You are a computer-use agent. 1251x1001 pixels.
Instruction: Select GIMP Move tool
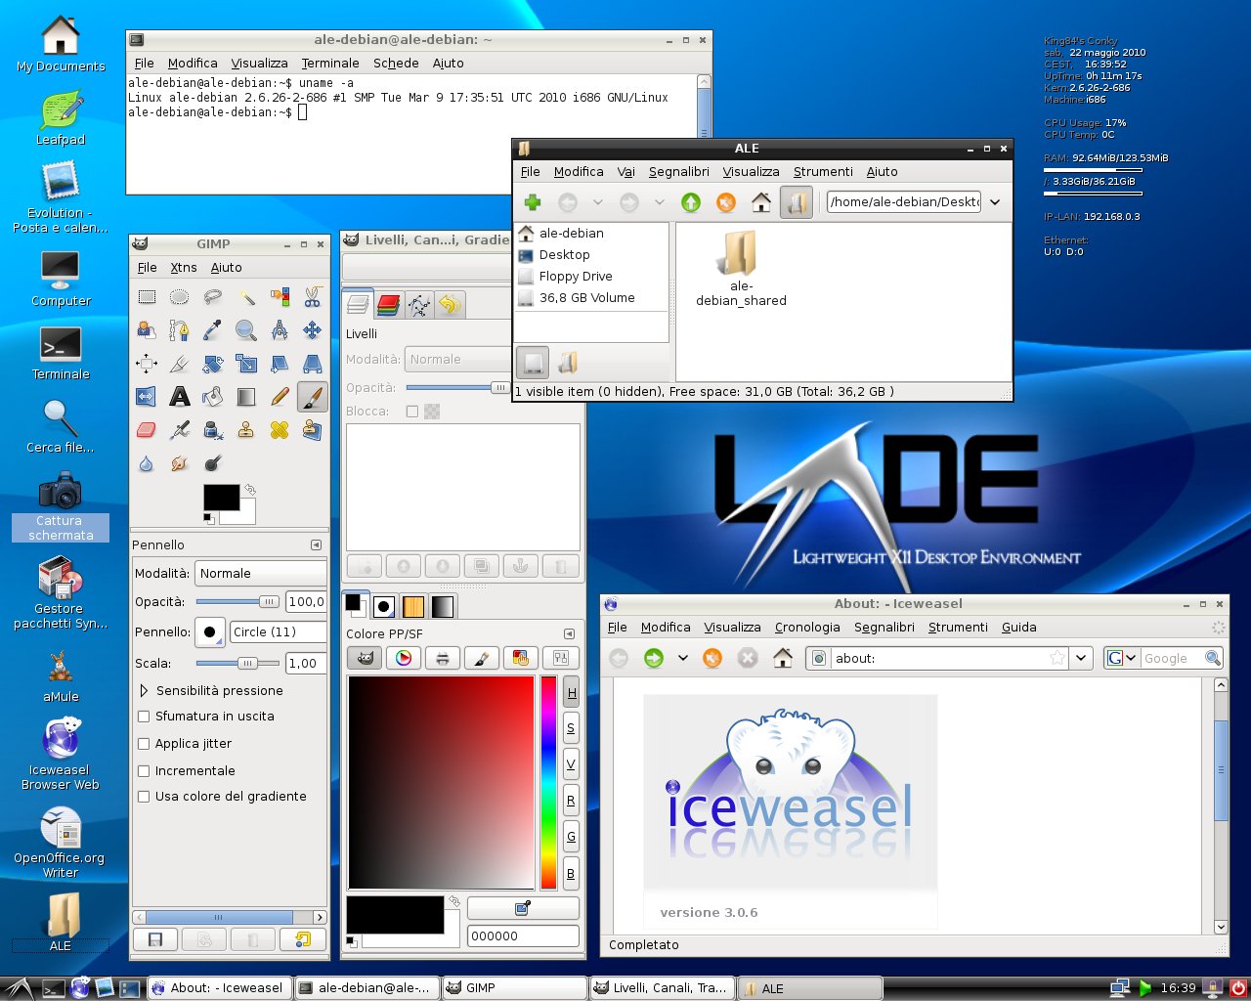coord(313,330)
